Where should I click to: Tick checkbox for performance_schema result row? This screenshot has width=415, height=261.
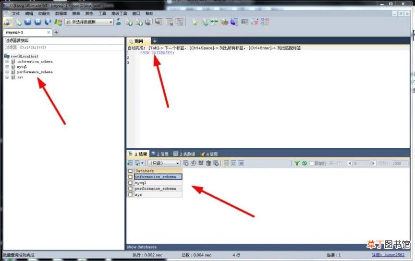tap(130, 189)
